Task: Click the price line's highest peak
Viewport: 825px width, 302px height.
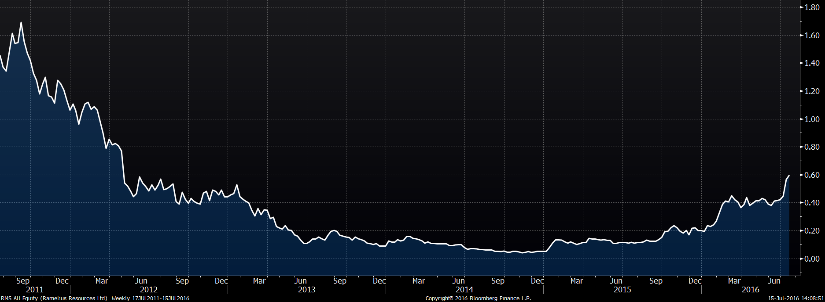Action: tap(21, 23)
